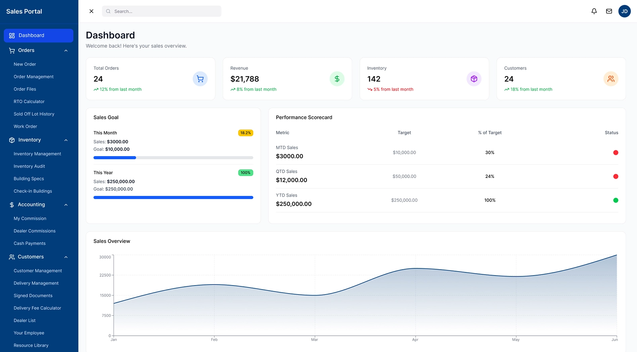Image resolution: width=637 pixels, height=352 pixels.
Task: Open Delivery Fee Calculator link
Action: 37,308
